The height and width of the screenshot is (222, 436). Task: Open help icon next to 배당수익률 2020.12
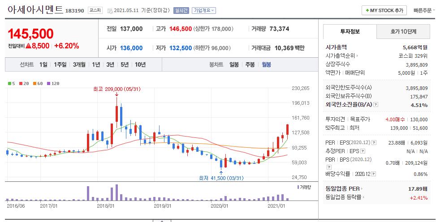tap(374, 174)
